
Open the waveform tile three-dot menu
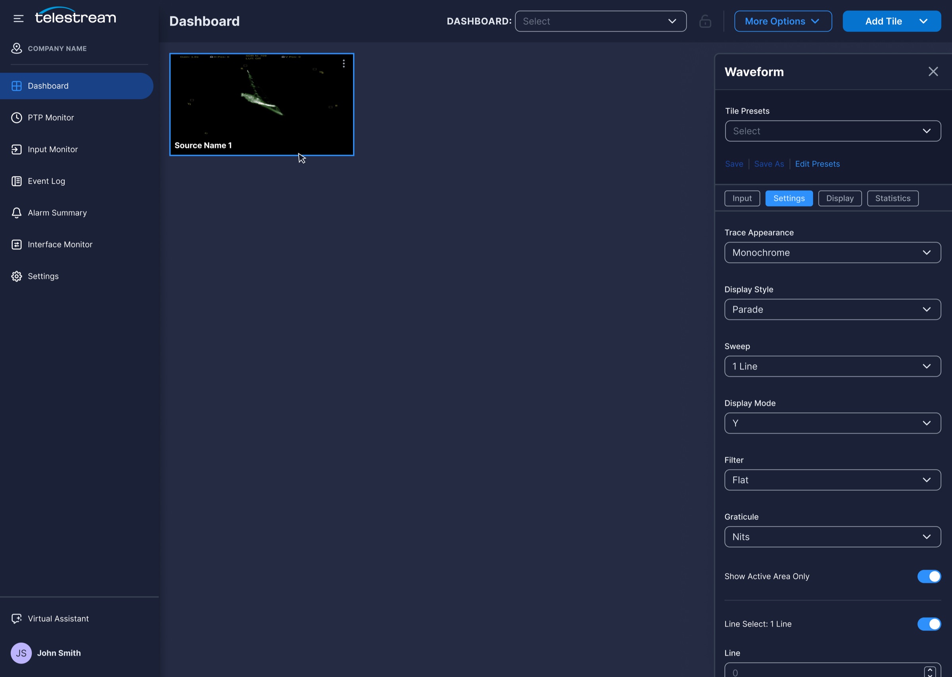pyautogui.click(x=344, y=63)
